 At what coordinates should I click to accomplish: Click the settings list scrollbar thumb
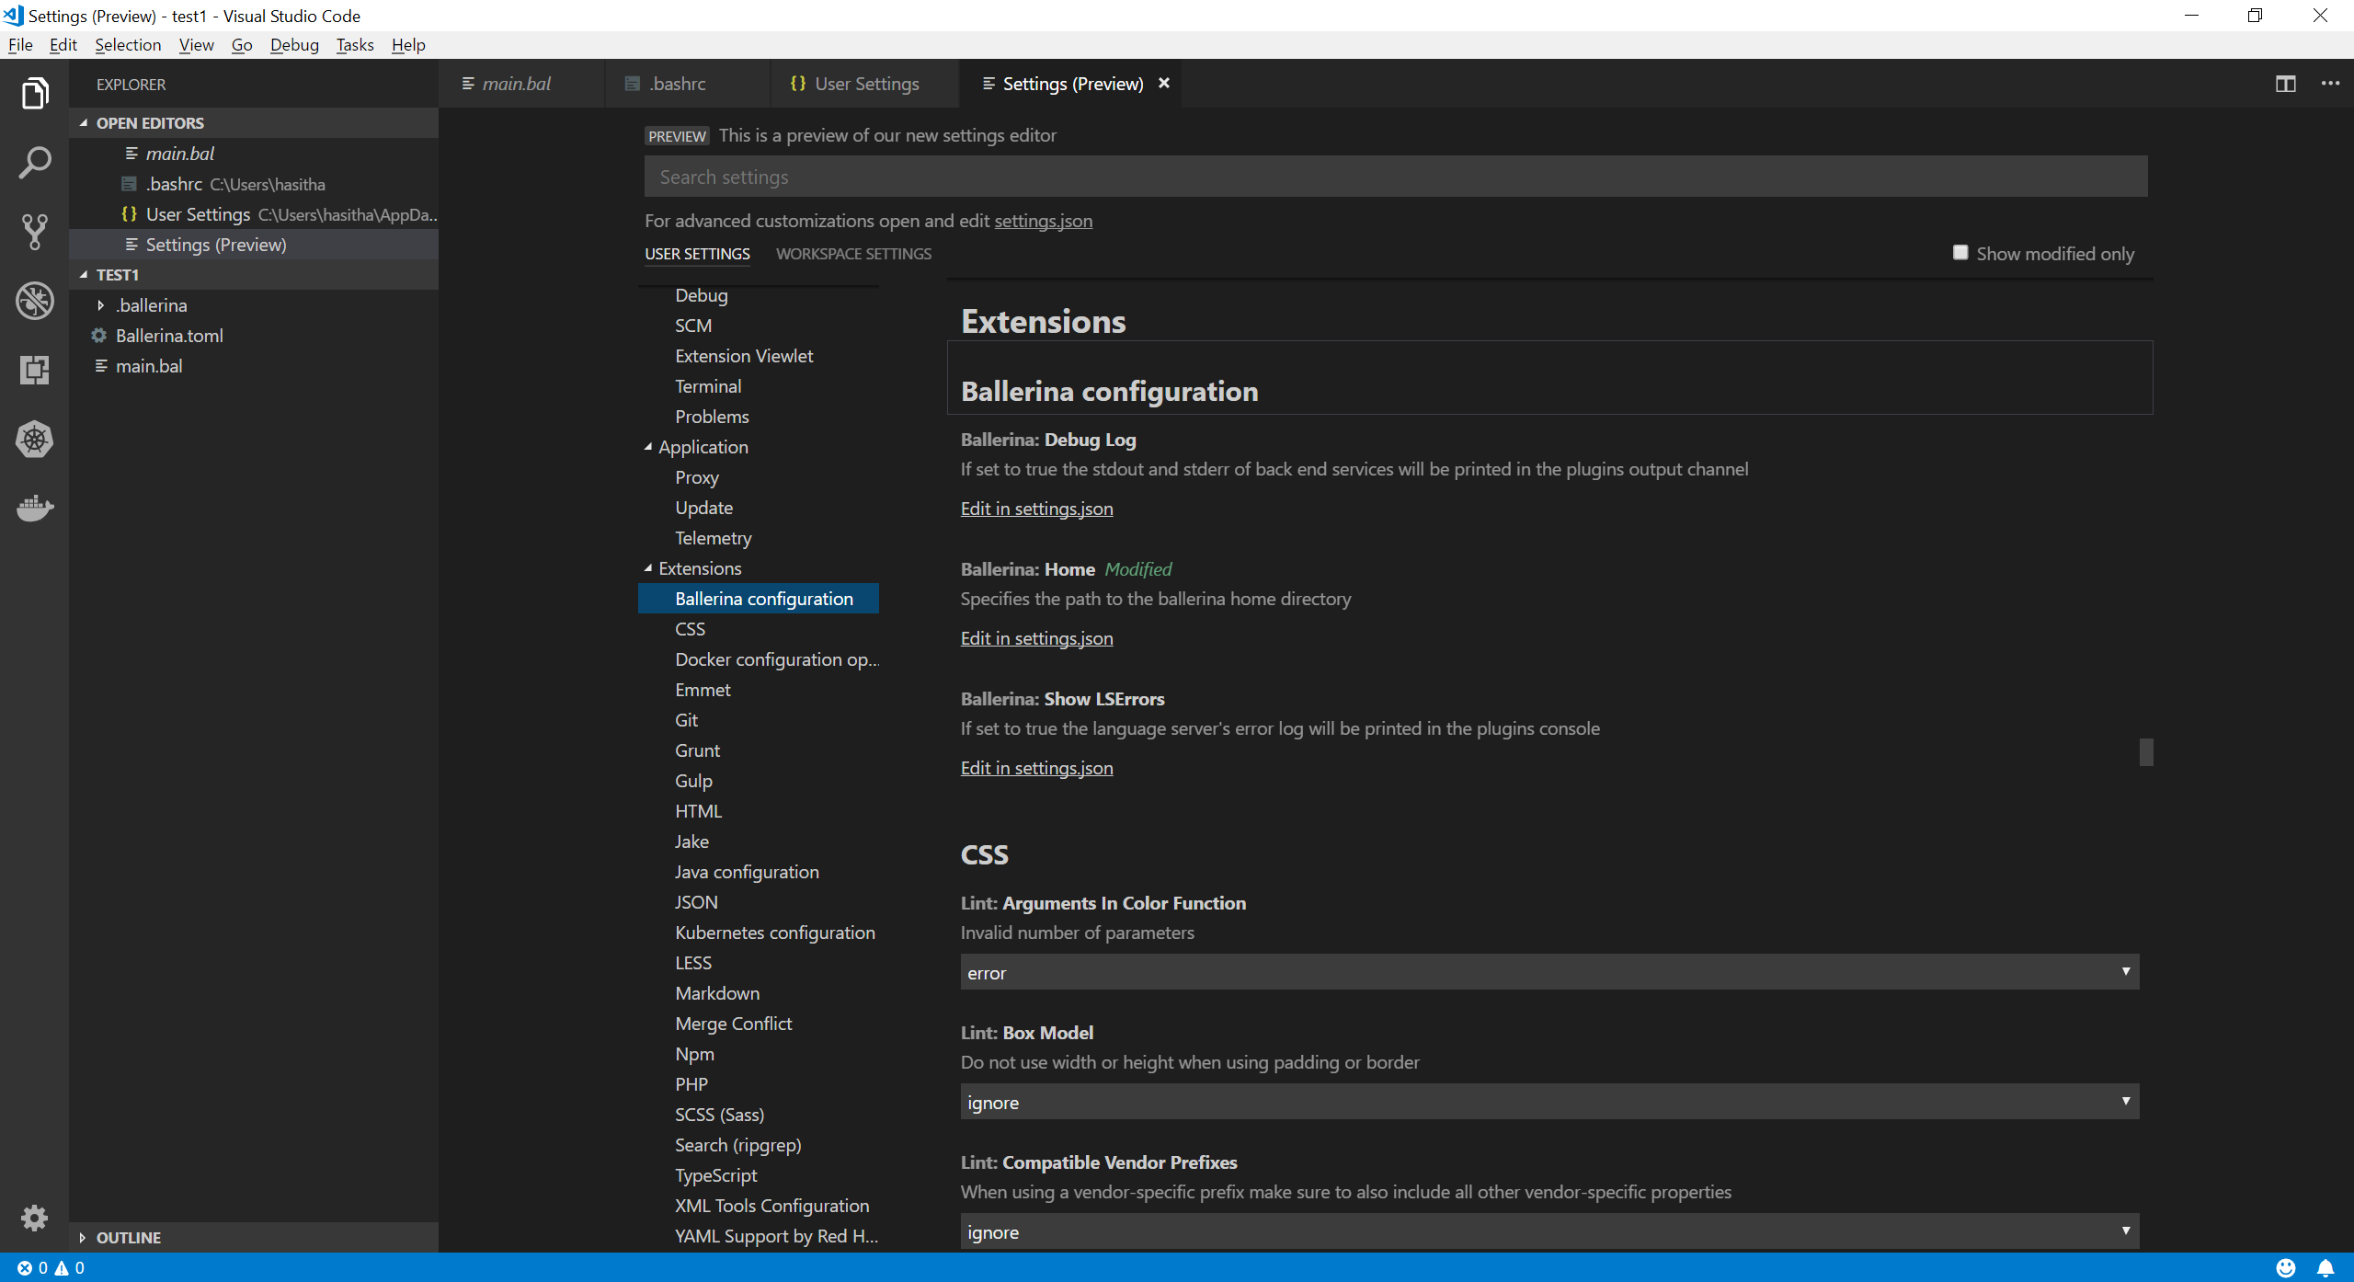[2145, 752]
